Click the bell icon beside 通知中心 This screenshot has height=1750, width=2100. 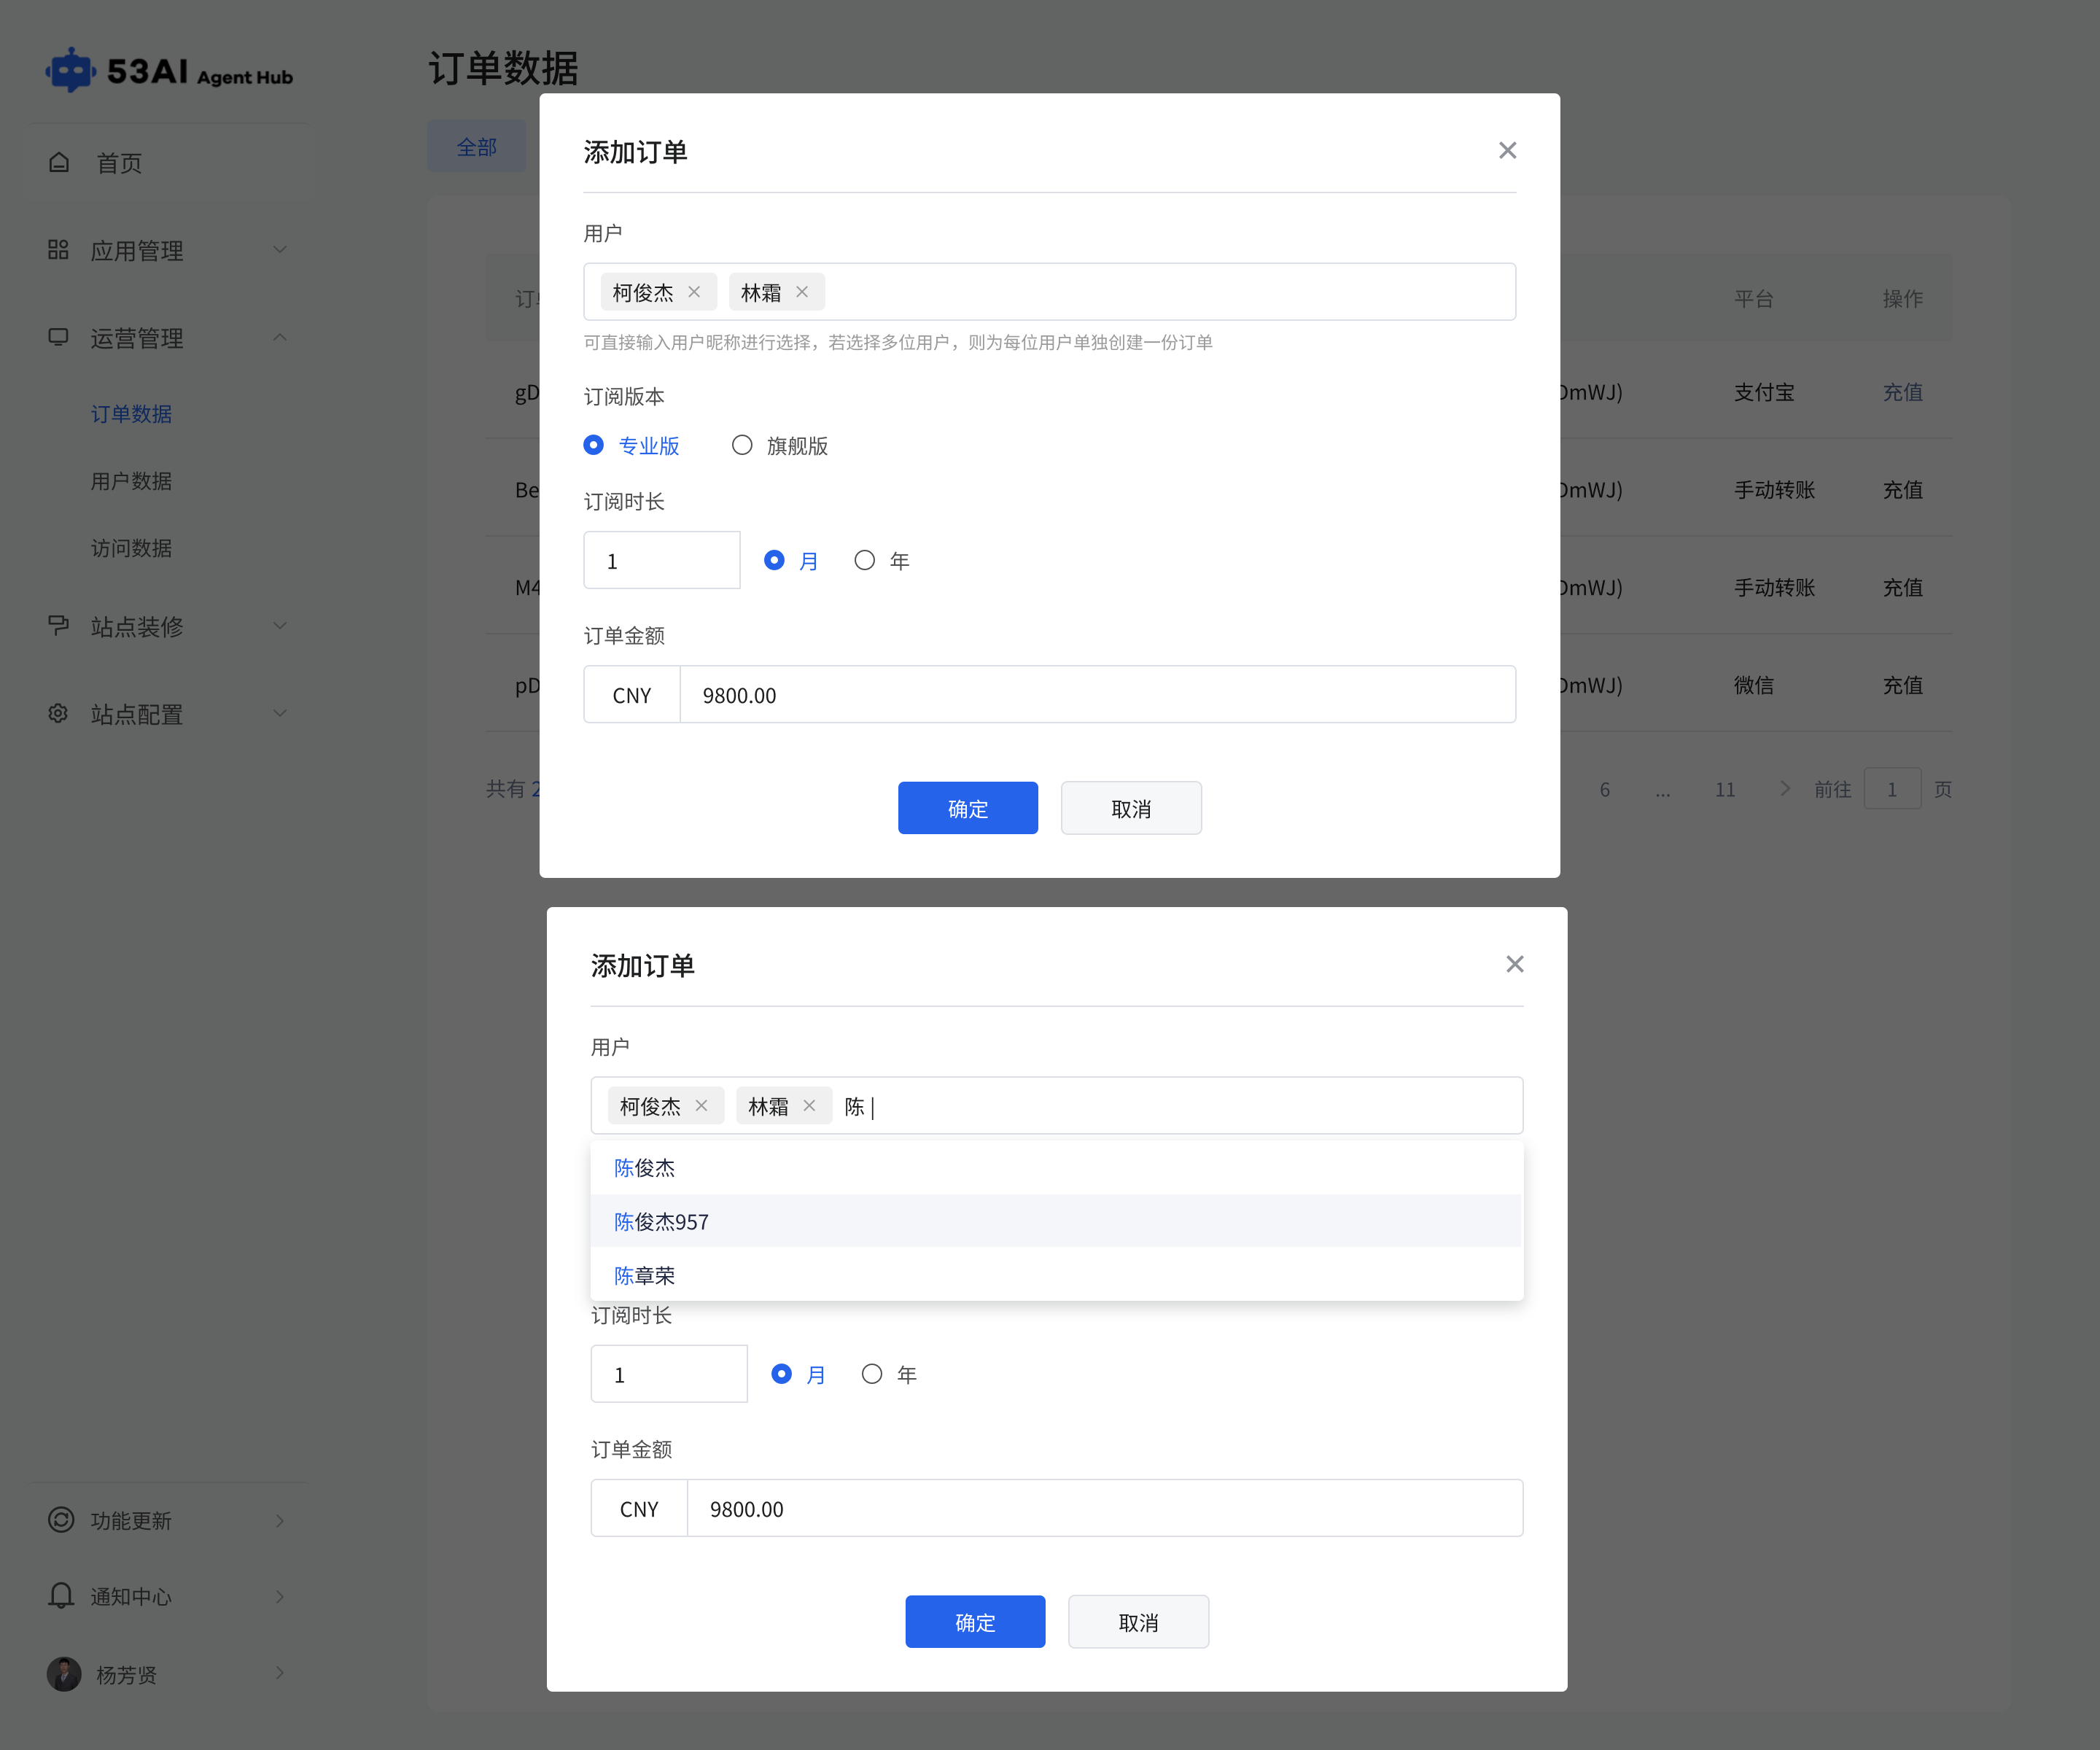(61, 1596)
